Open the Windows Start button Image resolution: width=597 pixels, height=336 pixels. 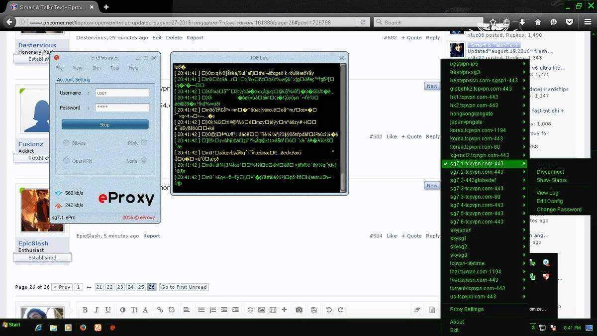tap(11, 325)
